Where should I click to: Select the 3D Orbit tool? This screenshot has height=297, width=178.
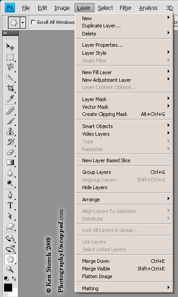10,249
